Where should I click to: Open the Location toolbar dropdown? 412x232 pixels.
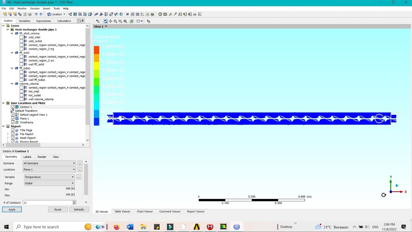(56, 14)
